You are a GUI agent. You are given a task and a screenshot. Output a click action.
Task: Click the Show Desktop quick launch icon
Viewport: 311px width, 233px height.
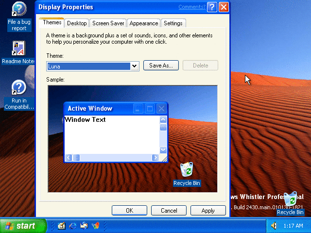(x=62, y=225)
